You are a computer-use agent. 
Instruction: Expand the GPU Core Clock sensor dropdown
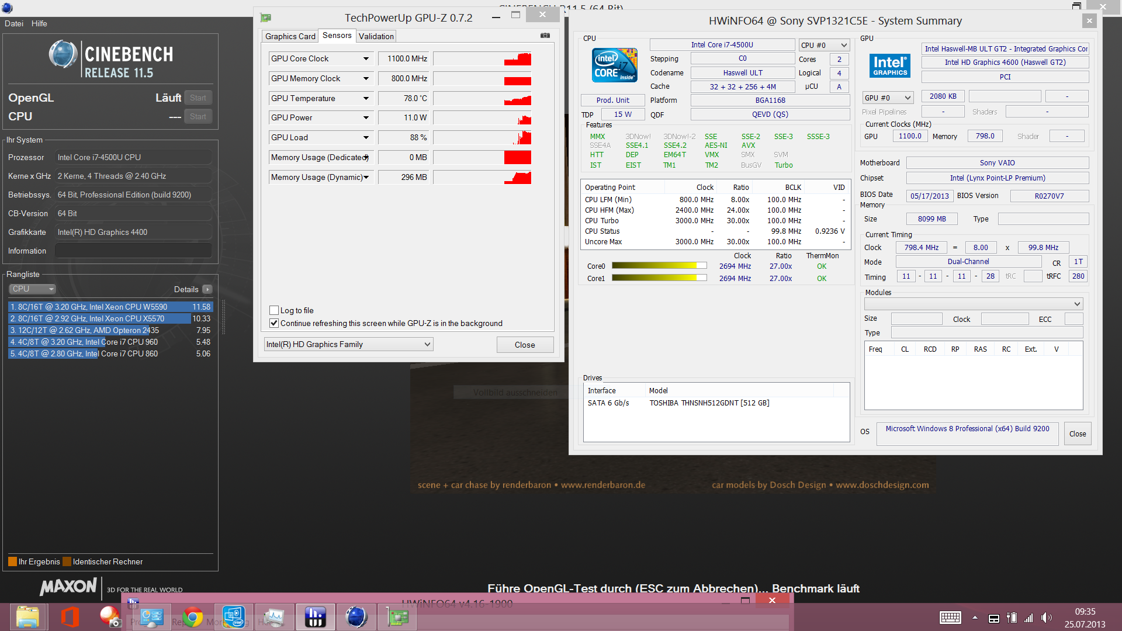click(366, 59)
